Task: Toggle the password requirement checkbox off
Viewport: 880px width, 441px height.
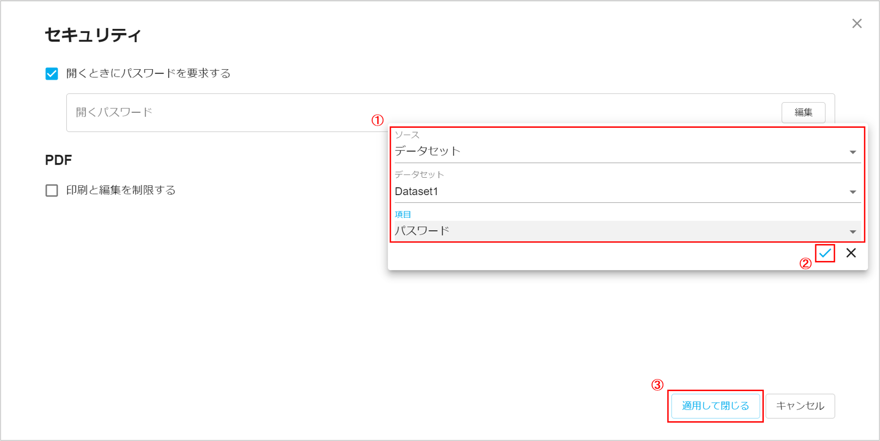Action: (x=52, y=73)
